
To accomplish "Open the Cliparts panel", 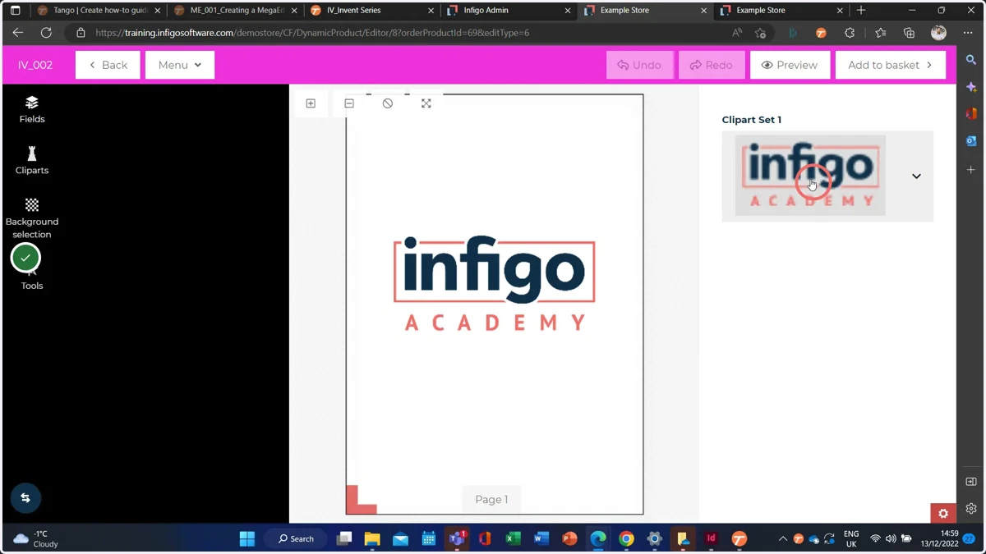I will click(x=32, y=161).
